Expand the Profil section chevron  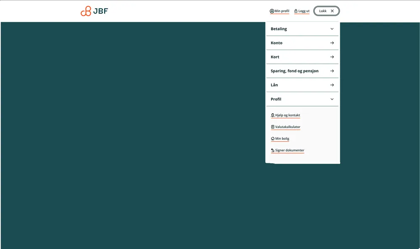coord(332,99)
